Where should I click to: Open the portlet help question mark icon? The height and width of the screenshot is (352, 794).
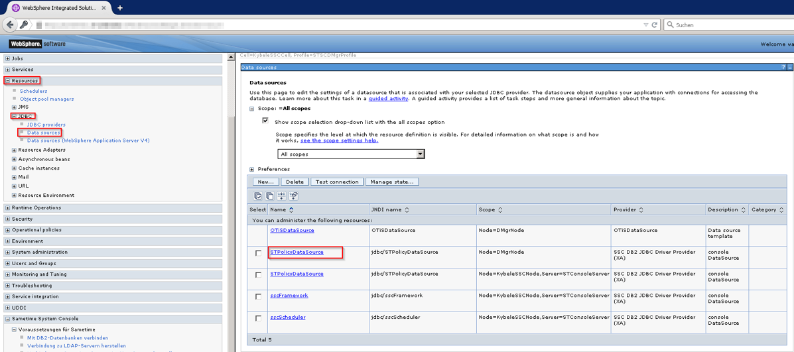[x=783, y=67]
